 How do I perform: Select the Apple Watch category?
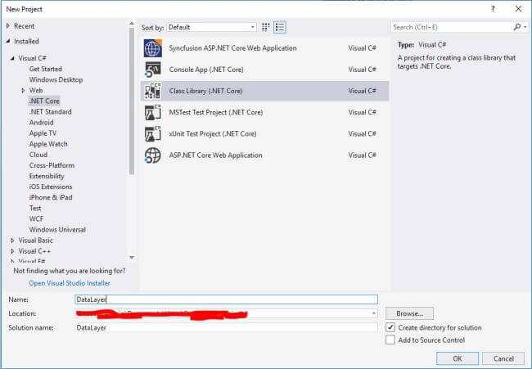(48, 144)
